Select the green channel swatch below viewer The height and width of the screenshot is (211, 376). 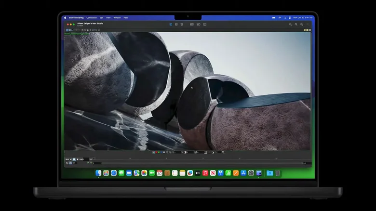coord(159,152)
